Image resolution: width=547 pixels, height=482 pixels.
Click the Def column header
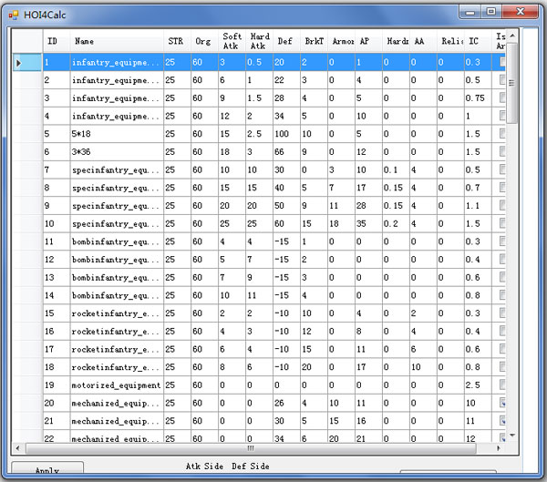[x=284, y=41]
